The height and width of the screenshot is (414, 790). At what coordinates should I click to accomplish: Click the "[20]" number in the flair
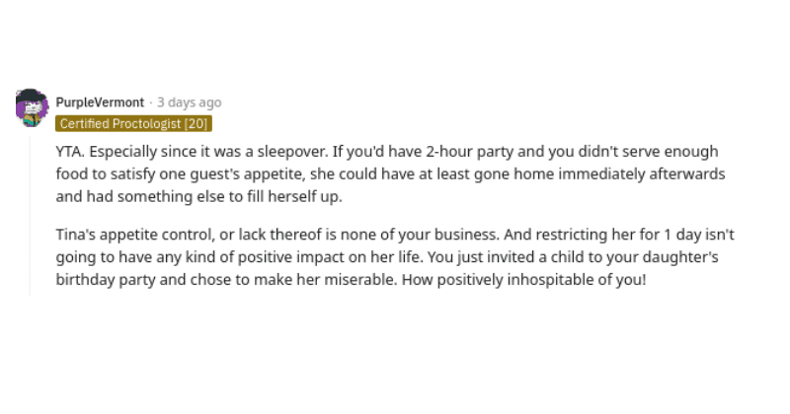[x=196, y=123]
